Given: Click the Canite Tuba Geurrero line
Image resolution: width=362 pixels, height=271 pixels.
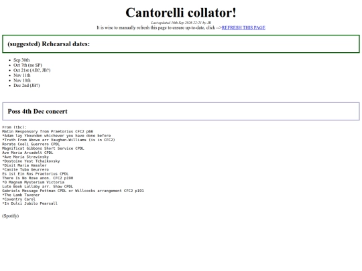Looking at the screenshot, I should pyautogui.click(x=25, y=169).
